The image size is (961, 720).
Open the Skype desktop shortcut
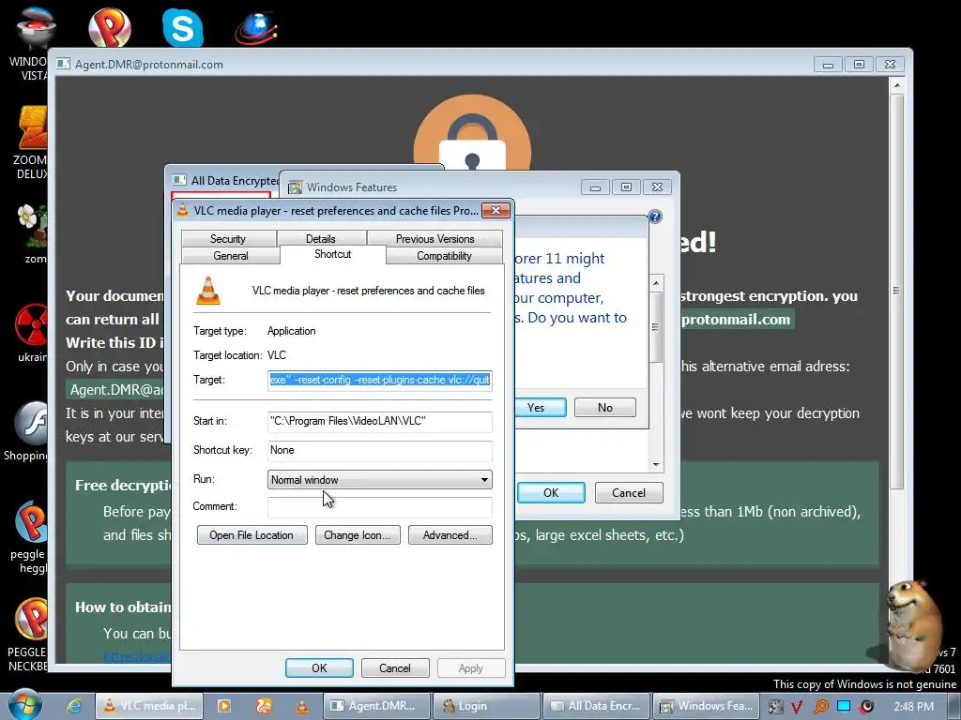(183, 27)
